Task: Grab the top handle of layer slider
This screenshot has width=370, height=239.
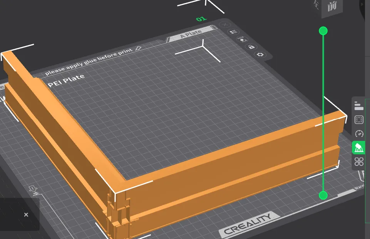Action: [323, 31]
